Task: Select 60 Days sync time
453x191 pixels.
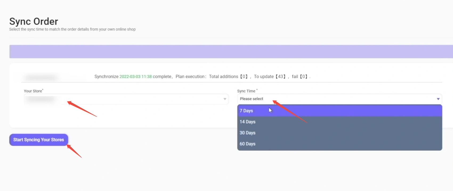Action: click(x=339, y=144)
